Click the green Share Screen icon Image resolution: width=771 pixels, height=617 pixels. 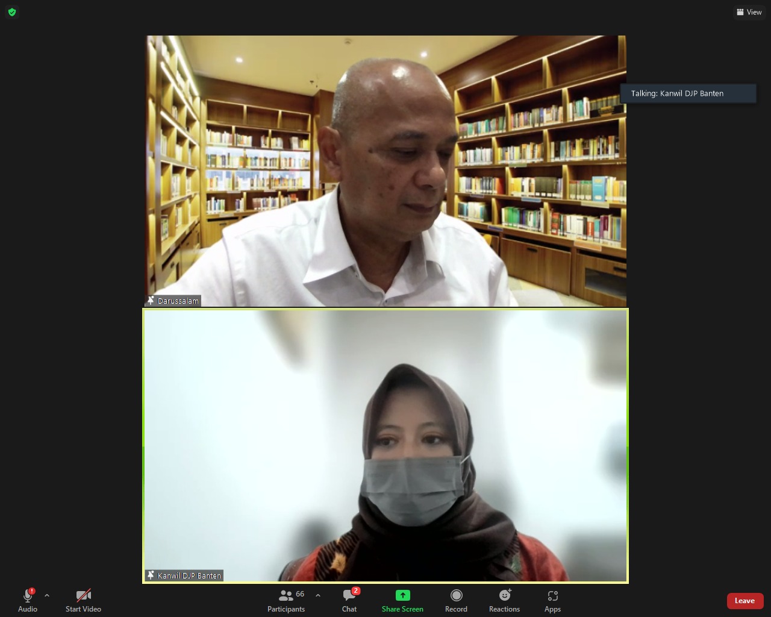(x=402, y=595)
